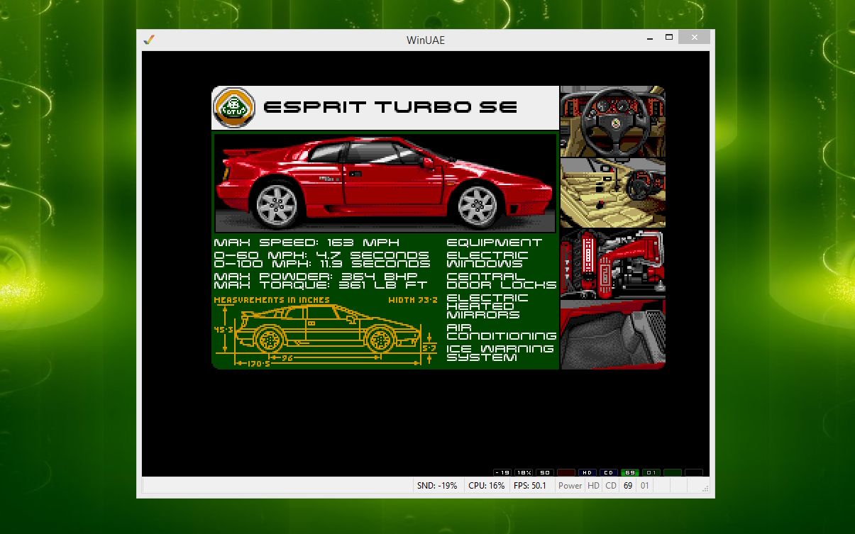Screen dimensions: 855x534
Task: Select the bottom dark seat thumbnail
Action: (x=613, y=334)
